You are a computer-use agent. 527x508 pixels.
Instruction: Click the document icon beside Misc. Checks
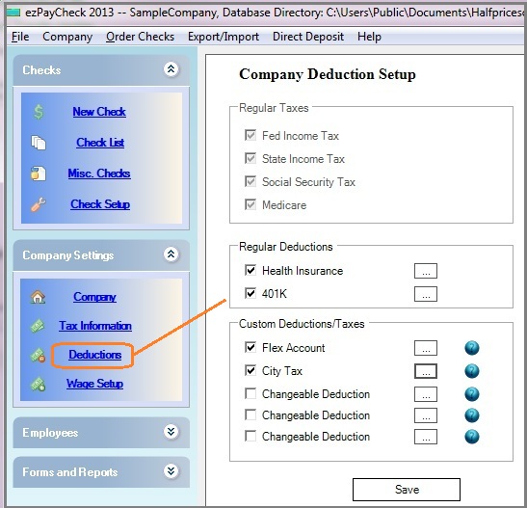click(x=39, y=174)
